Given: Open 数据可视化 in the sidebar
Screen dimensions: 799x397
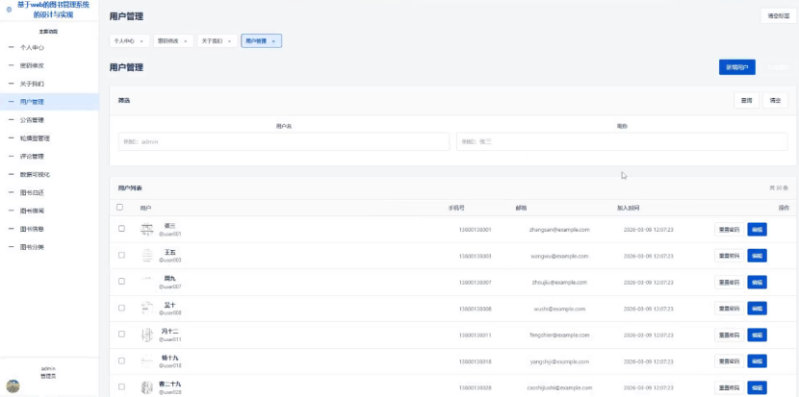Looking at the screenshot, I should tap(49, 175).
